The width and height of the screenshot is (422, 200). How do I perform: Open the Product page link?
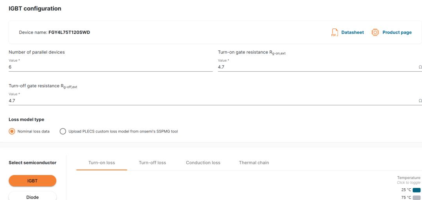pos(397,32)
